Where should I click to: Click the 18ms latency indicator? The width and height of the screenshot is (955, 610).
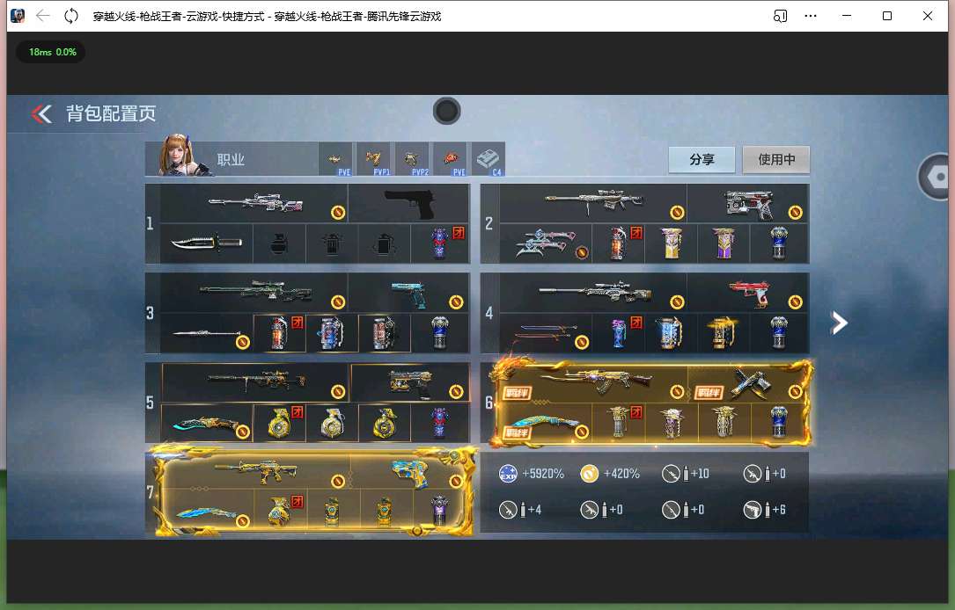pyautogui.click(x=51, y=52)
